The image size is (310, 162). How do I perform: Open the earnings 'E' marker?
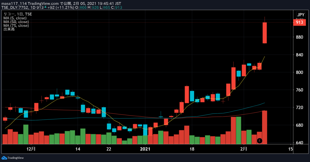pyautogui.click(x=259, y=141)
